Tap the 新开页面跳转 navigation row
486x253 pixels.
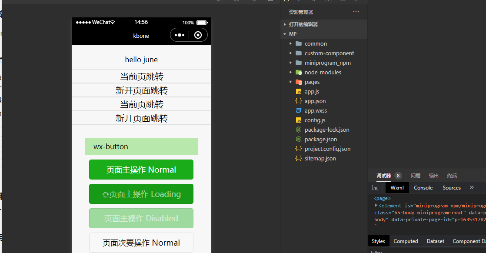click(x=141, y=90)
